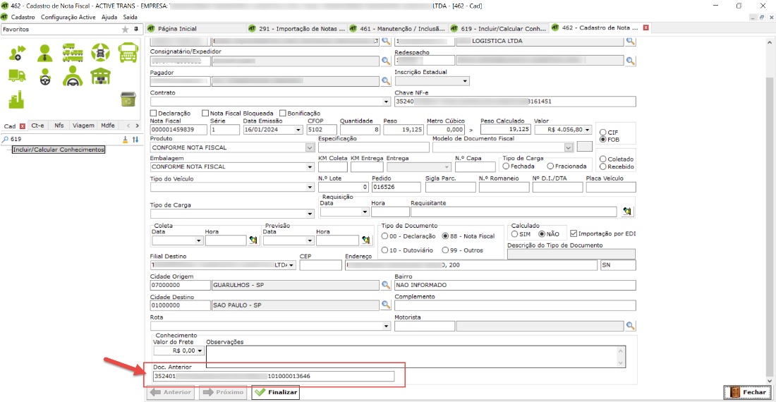Open the Embalagem dropdown
Image resolution: width=776 pixels, height=402 pixels.
pyautogui.click(x=310, y=167)
